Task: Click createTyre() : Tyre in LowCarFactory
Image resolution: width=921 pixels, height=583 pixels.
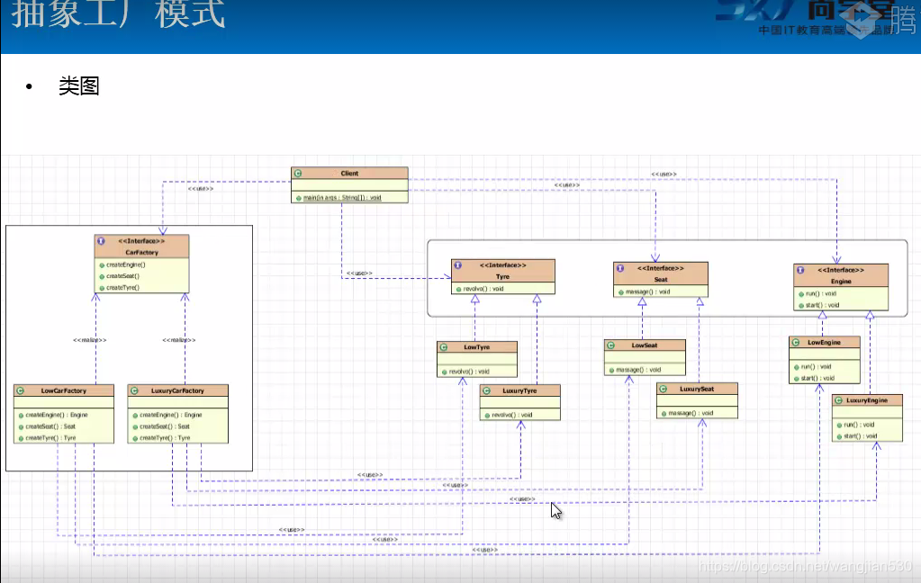Action: point(50,438)
